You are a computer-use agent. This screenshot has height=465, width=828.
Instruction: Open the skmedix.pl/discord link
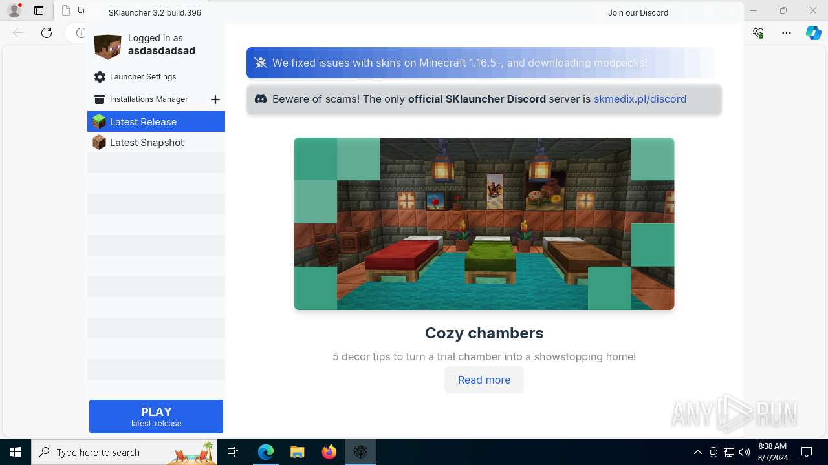[x=640, y=99]
